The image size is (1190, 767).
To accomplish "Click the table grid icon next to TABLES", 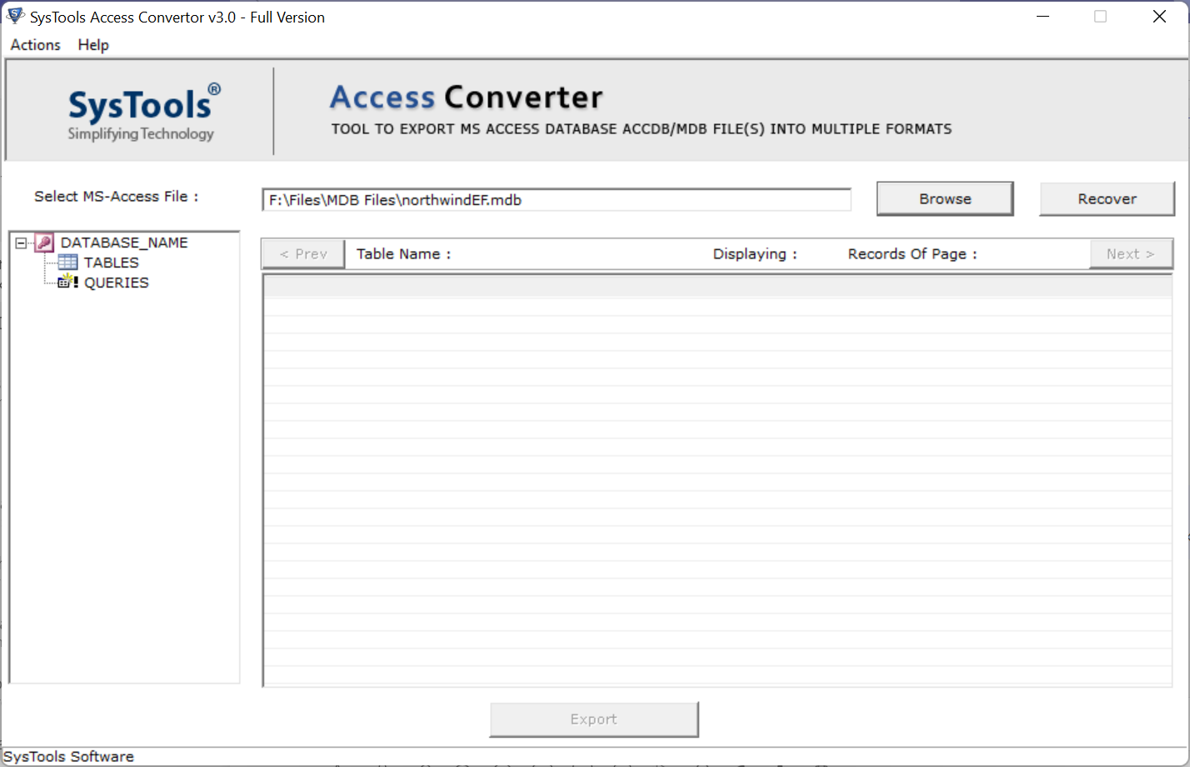I will pos(67,263).
